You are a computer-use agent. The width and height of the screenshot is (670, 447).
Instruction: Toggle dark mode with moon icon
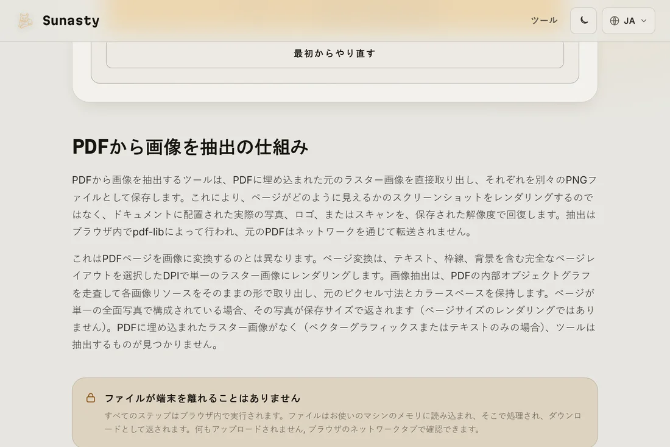(x=584, y=21)
